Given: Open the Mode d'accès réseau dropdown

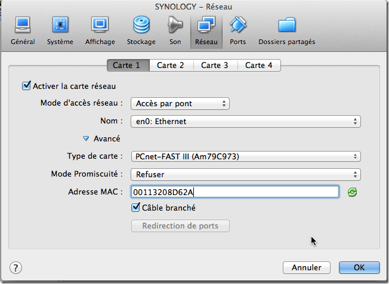Looking at the screenshot, I should [180, 103].
